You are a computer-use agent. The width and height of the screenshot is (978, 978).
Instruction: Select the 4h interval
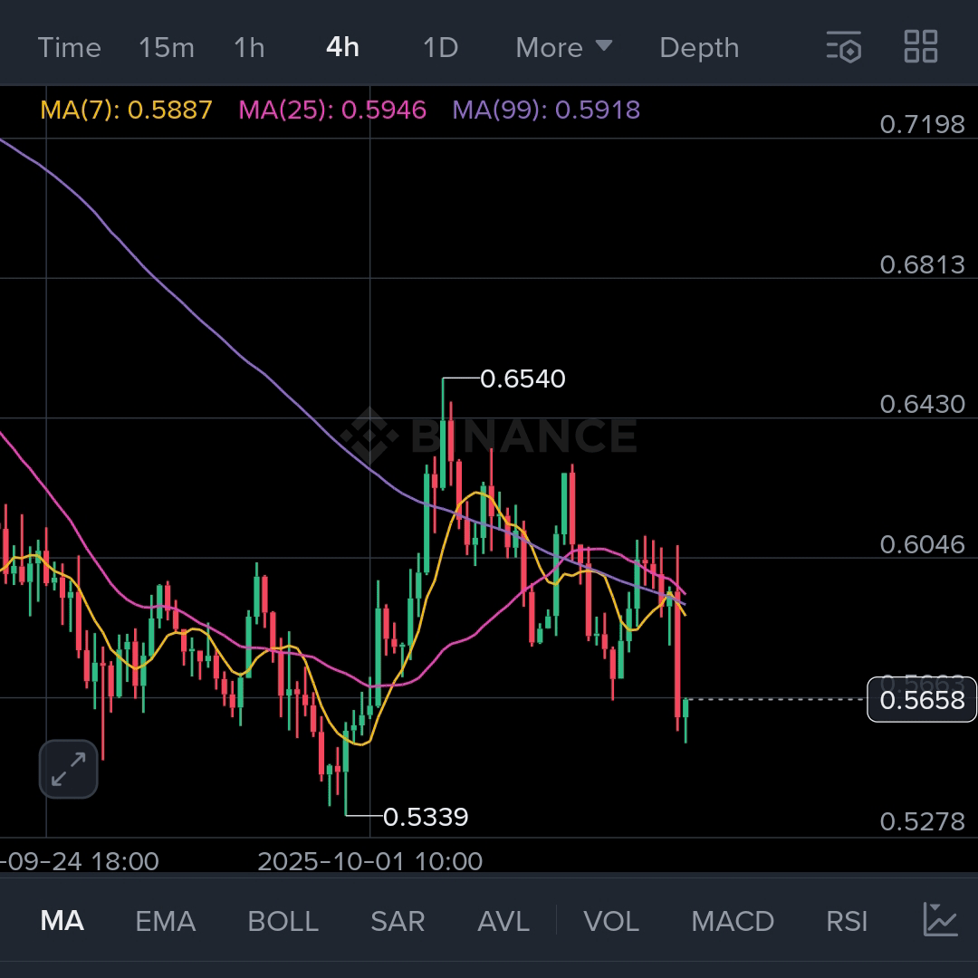point(342,47)
